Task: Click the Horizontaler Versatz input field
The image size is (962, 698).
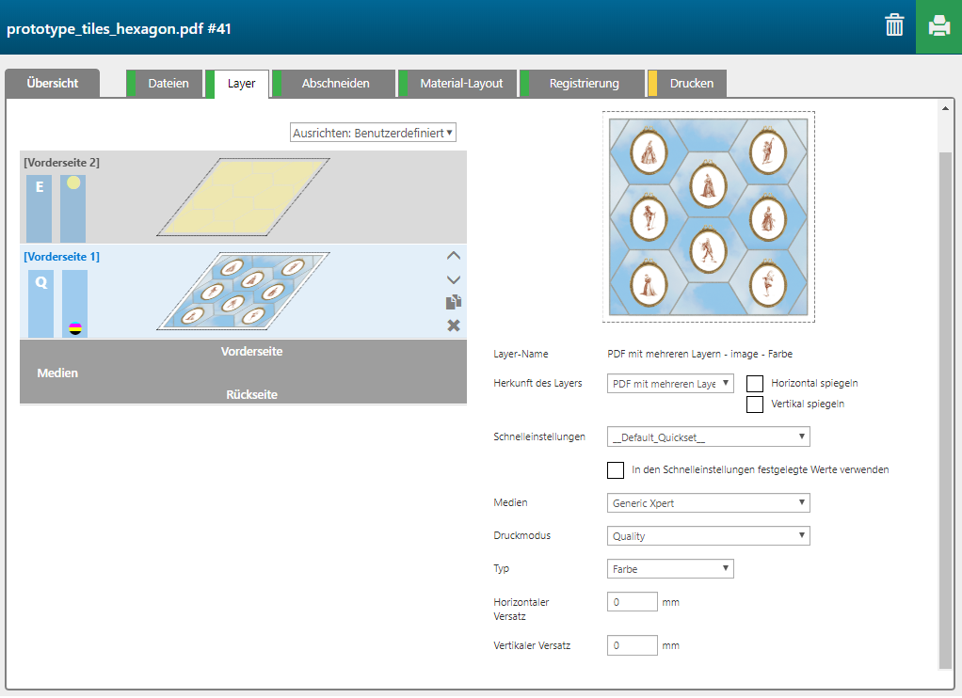Action: click(x=632, y=602)
